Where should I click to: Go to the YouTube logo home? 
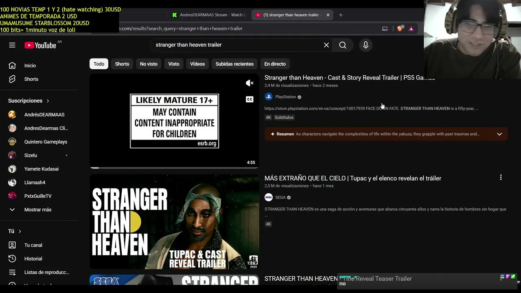pos(40,45)
